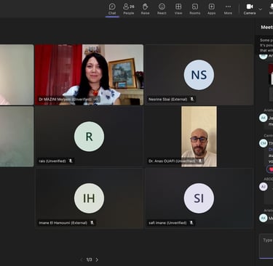Viewport: 273px width, 266px height.
Task: Click muted mic icon for safi imane
Action: tap(191, 222)
